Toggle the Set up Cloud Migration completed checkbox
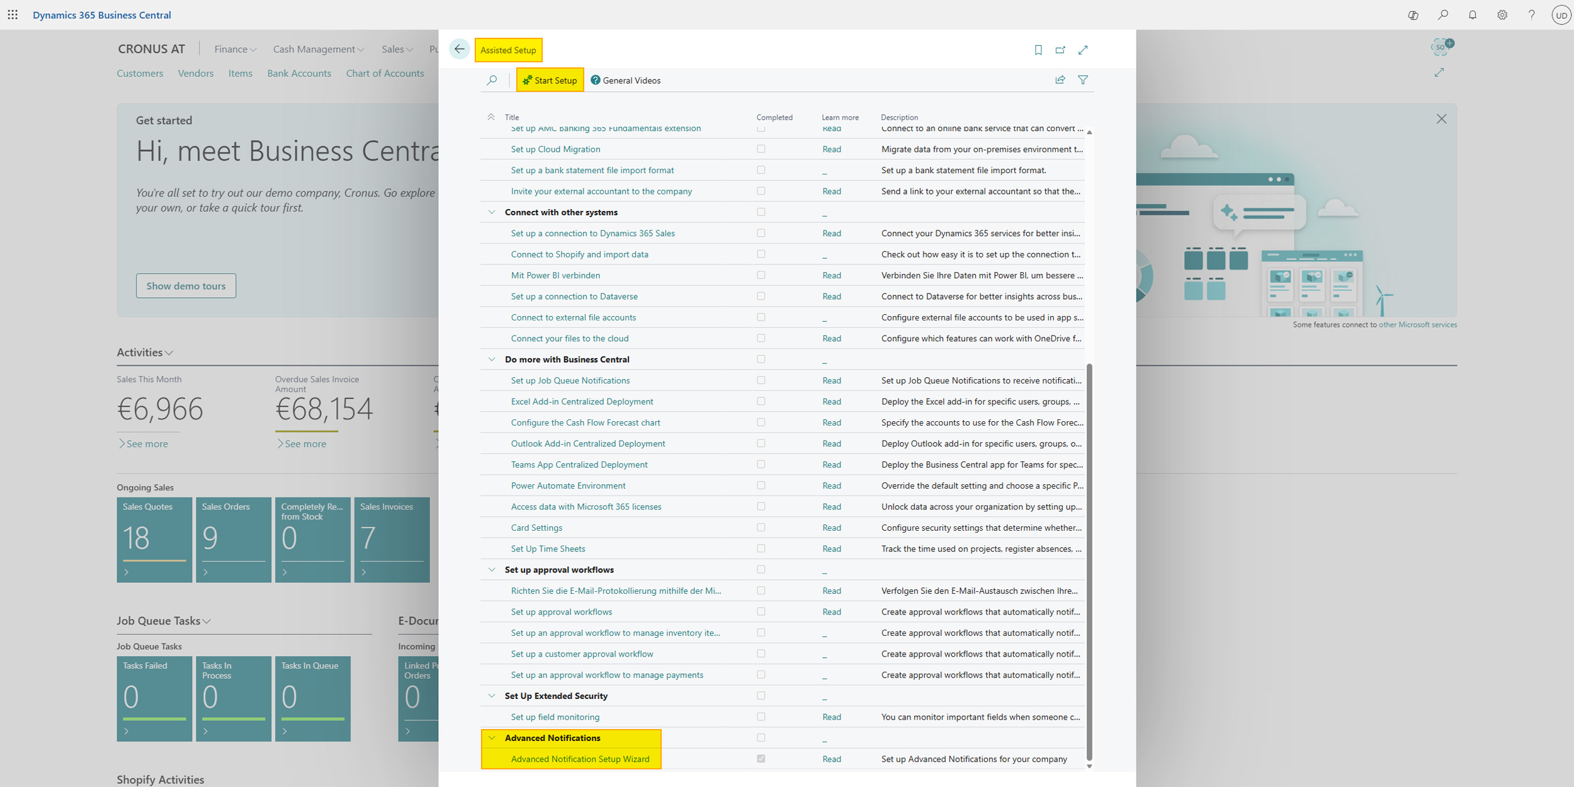 (x=761, y=149)
